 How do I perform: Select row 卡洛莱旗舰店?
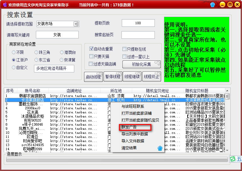[115, 100]
